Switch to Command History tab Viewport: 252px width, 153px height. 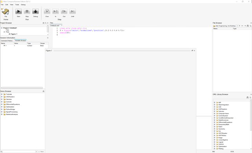coord(7,41)
